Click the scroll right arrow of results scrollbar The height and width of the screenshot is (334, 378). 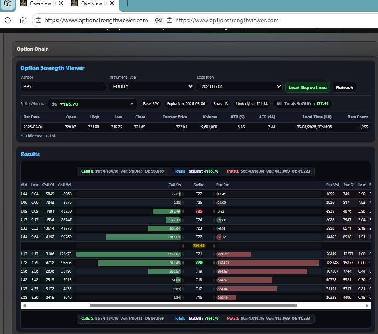click(x=367, y=306)
